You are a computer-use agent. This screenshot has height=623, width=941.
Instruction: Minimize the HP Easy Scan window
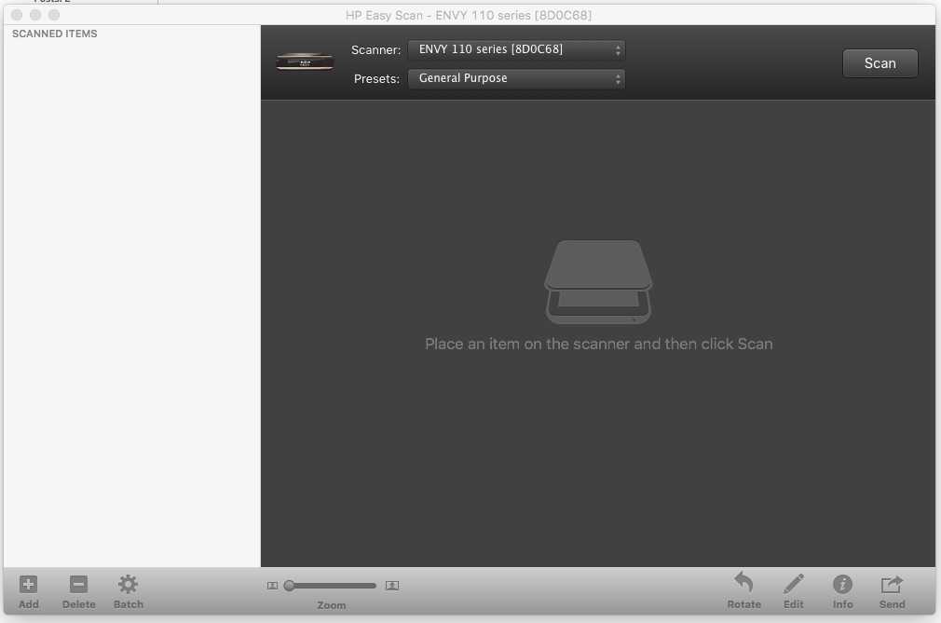pos(35,15)
